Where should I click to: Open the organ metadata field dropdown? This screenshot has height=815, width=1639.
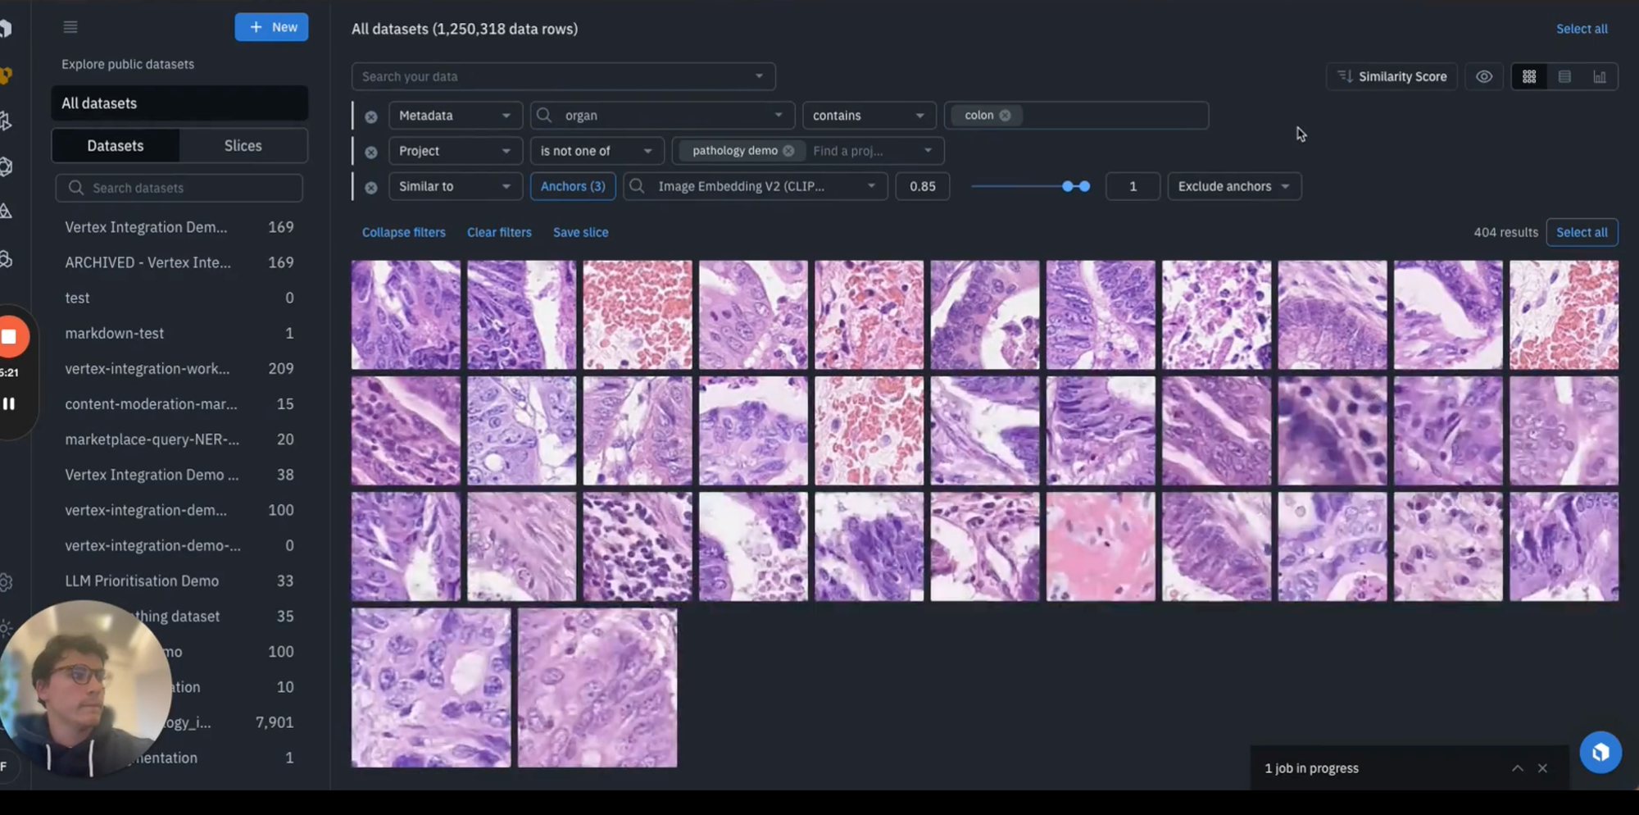pos(662,116)
